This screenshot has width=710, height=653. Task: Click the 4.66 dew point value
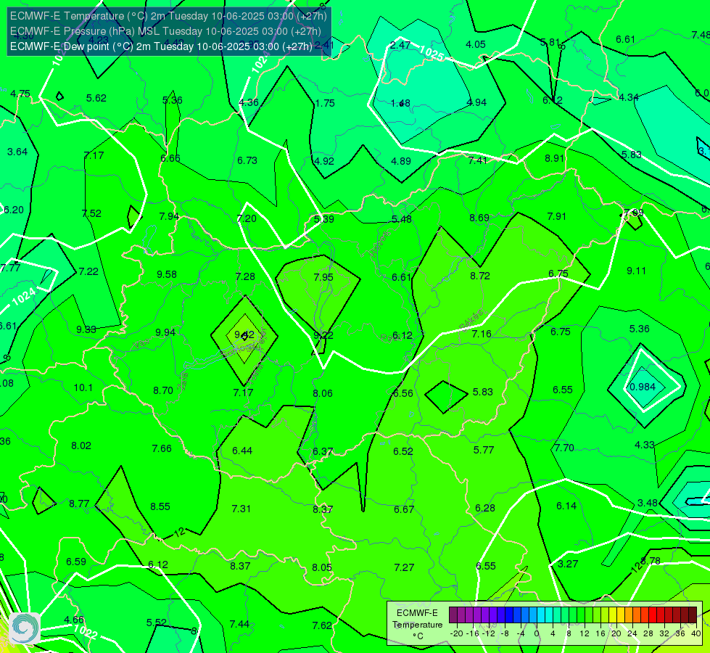[x=74, y=620]
